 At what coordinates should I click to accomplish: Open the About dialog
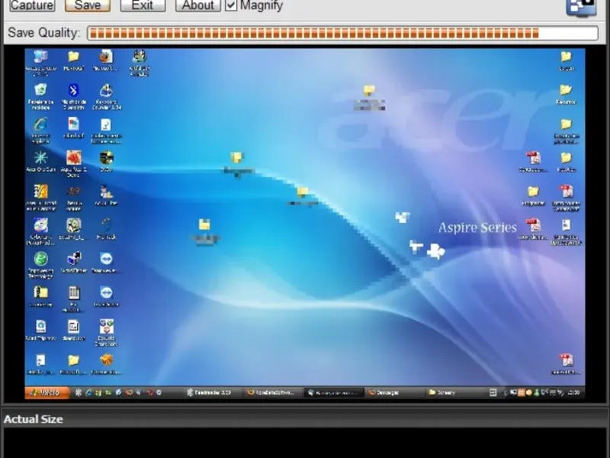(x=197, y=5)
